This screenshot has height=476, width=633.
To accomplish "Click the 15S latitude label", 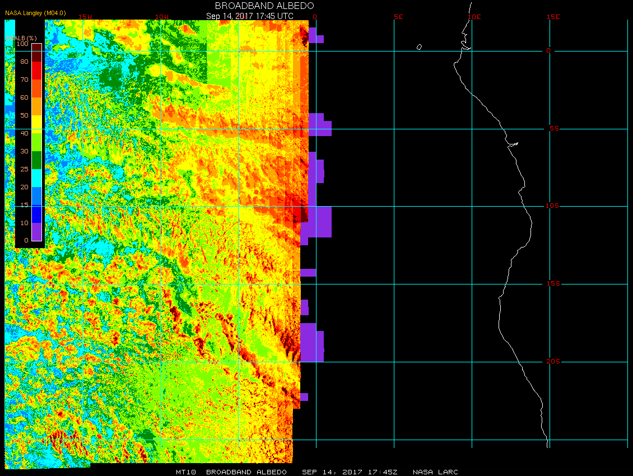I will (553, 284).
